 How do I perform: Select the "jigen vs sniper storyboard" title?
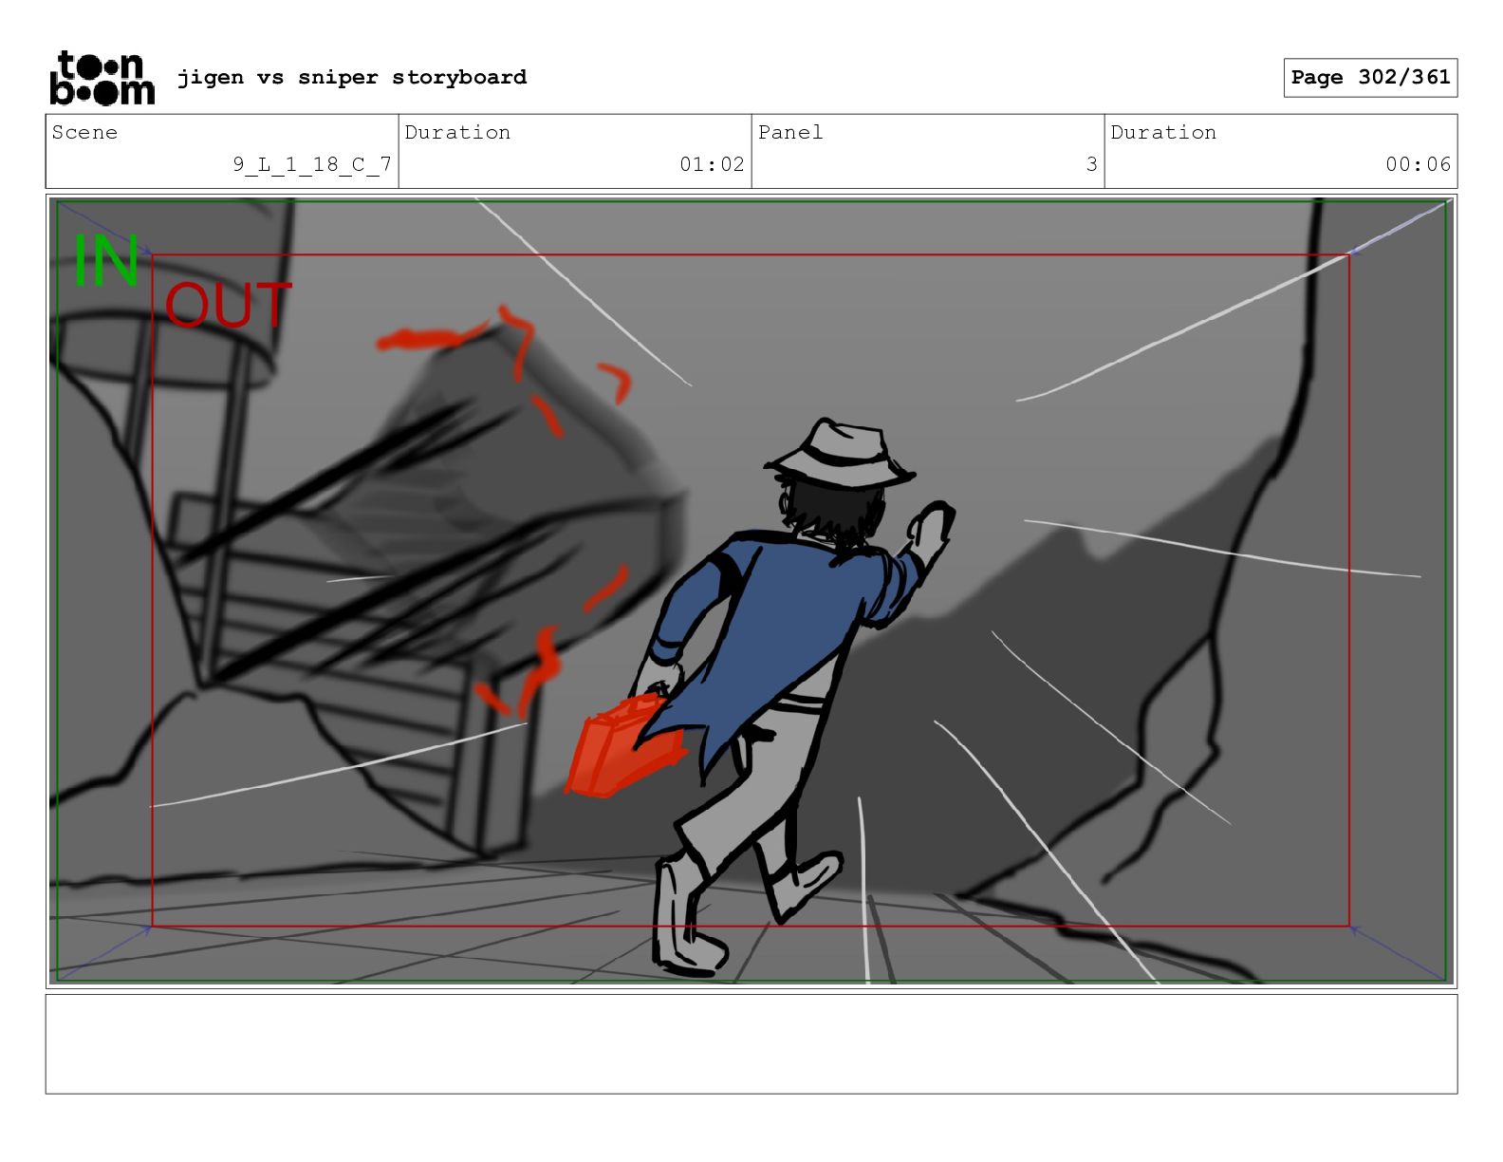pyautogui.click(x=352, y=78)
